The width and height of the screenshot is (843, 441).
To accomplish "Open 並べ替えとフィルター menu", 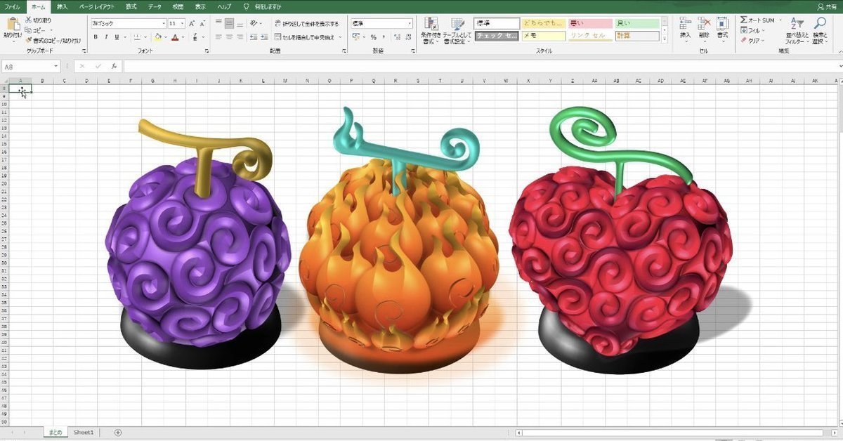I will (x=797, y=31).
